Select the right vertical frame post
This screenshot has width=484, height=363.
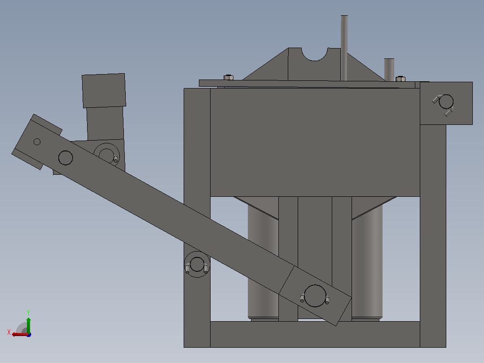click(433, 235)
